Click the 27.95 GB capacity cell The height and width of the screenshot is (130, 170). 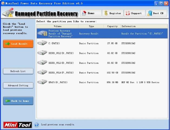(112, 44)
